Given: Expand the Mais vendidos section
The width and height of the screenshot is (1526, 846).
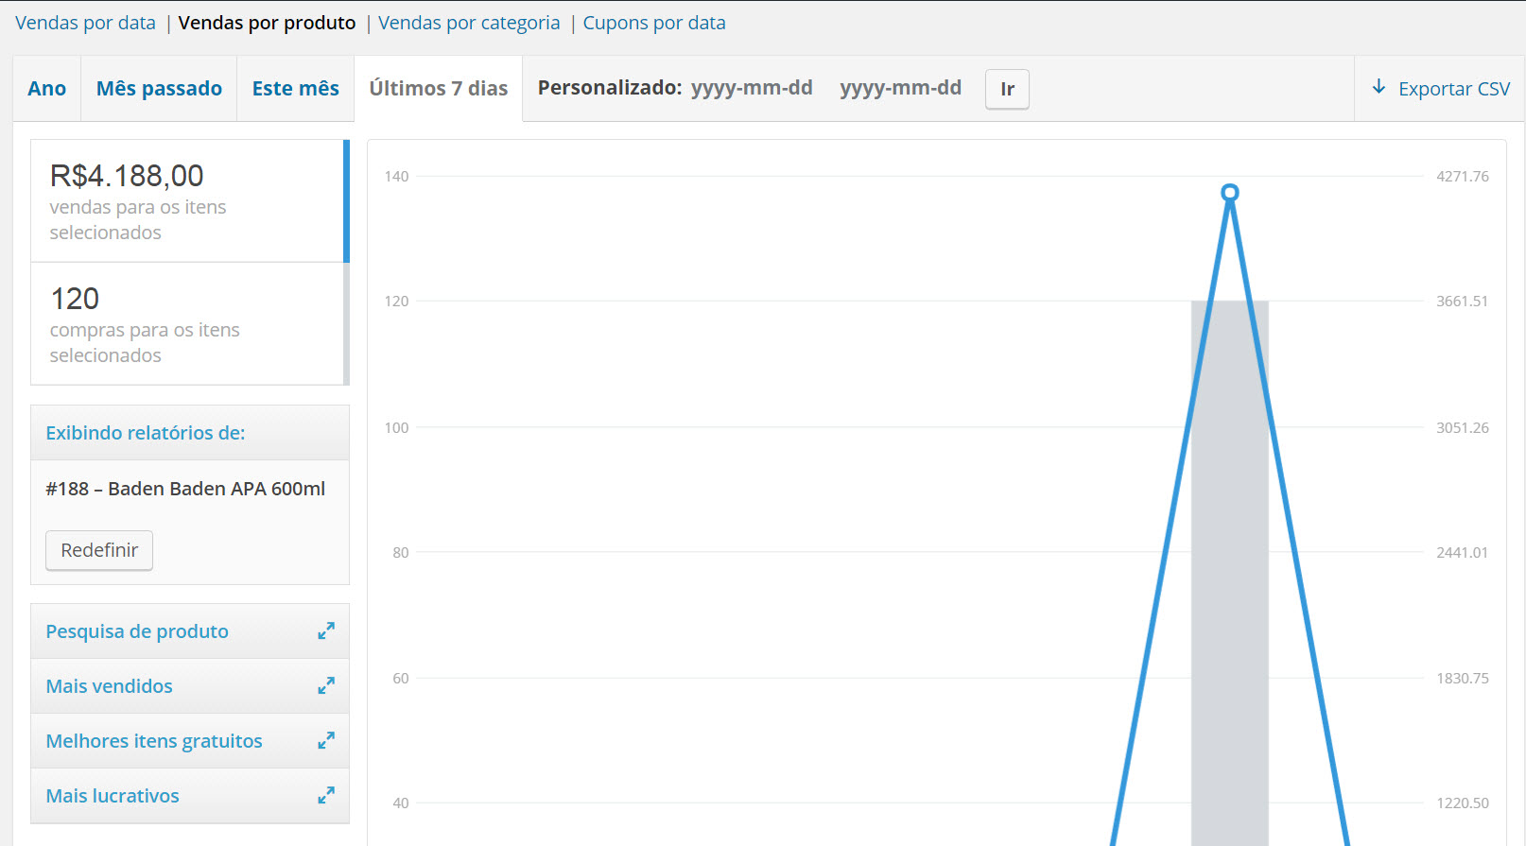Looking at the screenshot, I should tap(190, 686).
